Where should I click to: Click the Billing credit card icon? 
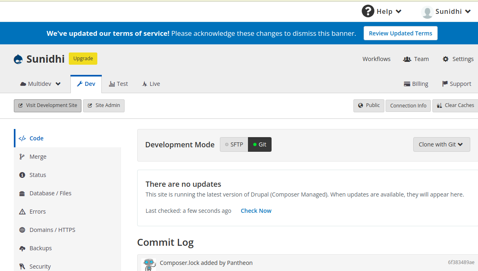pyautogui.click(x=407, y=84)
